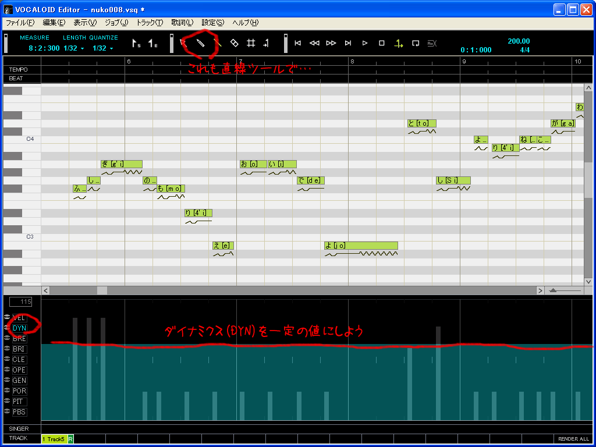Open the ジョブ(J) menu

[x=116, y=23]
